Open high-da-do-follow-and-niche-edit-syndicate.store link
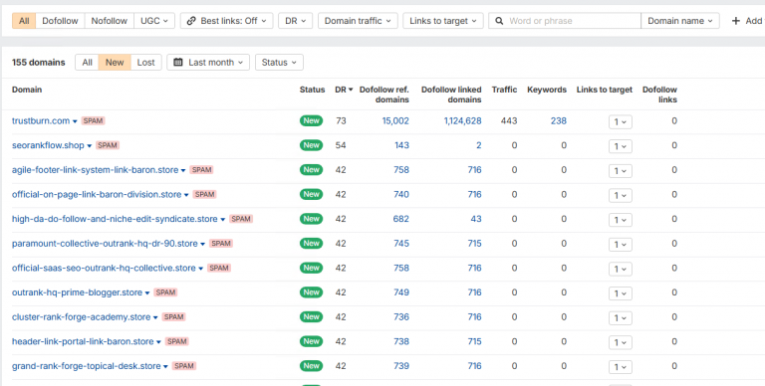This screenshot has width=765, height=386. click(x=115, y=219)
